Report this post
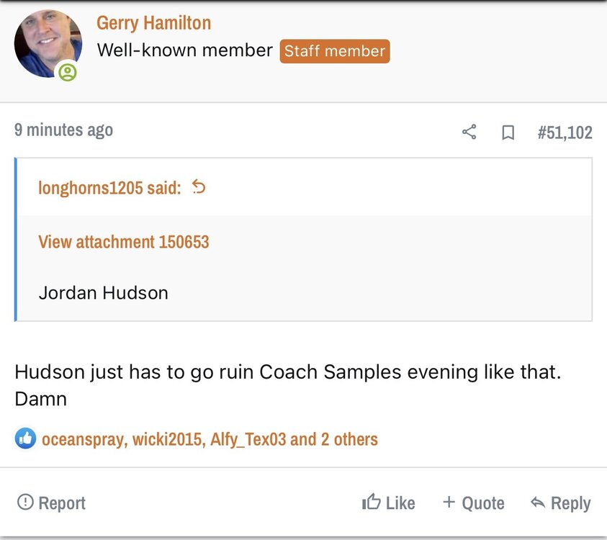This screenshot has height=540, width=607. tap(51, 503)
